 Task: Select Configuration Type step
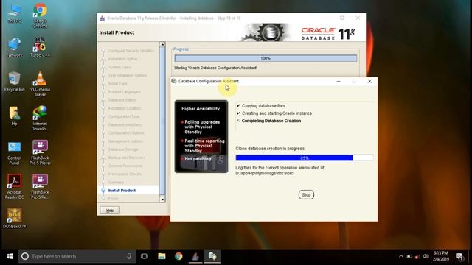click(124, 116)
